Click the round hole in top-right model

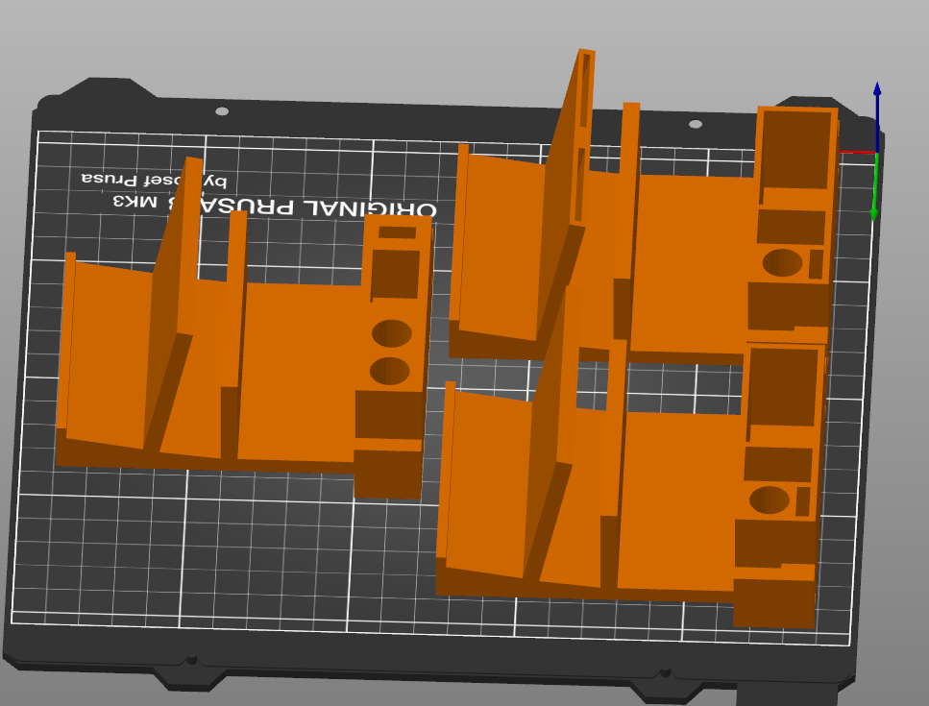pos(782,262)
